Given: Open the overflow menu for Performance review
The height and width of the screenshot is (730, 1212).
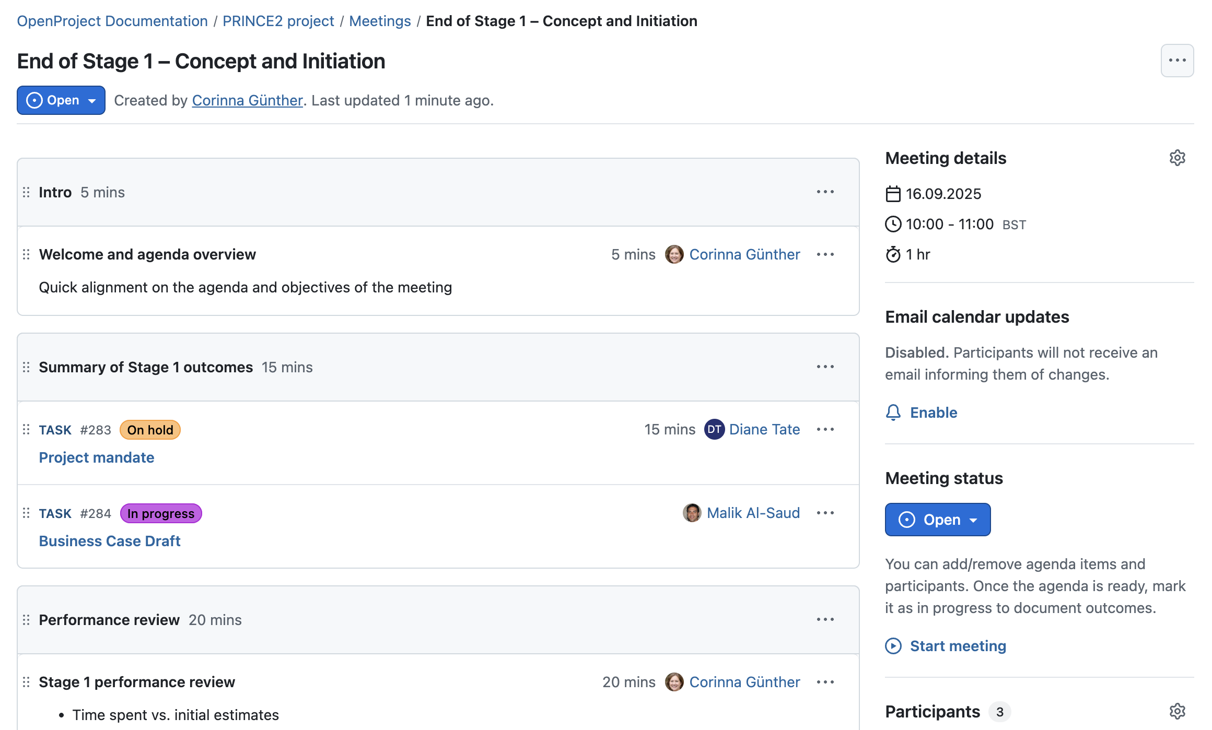Looking at the screenshot, I should click(x=824, y=620).
